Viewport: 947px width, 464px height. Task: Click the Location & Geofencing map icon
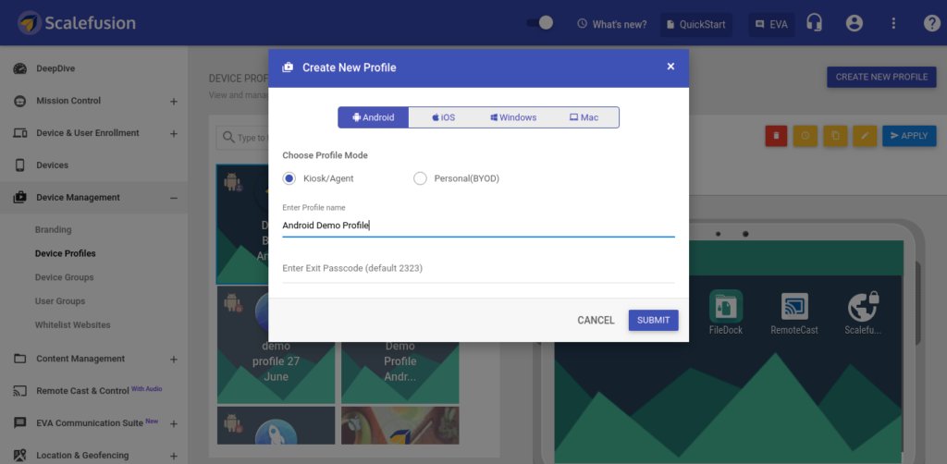click(20, 455)
